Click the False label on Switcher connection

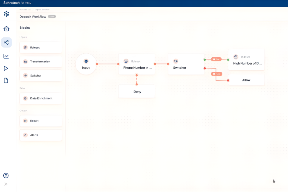pos(217,74)
